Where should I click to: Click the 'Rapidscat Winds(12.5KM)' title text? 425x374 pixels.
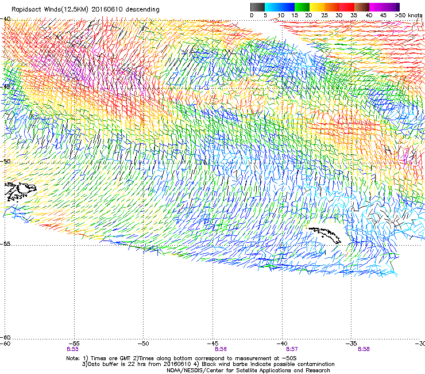[50, 10]
